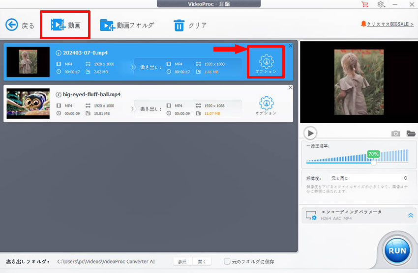418x273 pixels.
Task: Enable 元のフォルダに保存 checkbox
Action: 227,261
